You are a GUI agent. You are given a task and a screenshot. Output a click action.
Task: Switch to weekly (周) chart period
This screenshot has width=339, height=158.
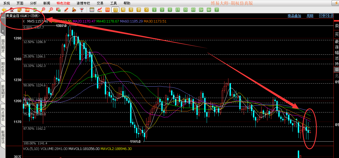pos(123,10)
